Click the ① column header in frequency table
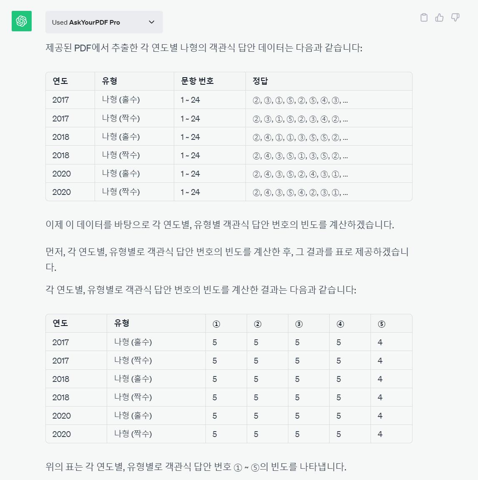 [x=216, y=324]
